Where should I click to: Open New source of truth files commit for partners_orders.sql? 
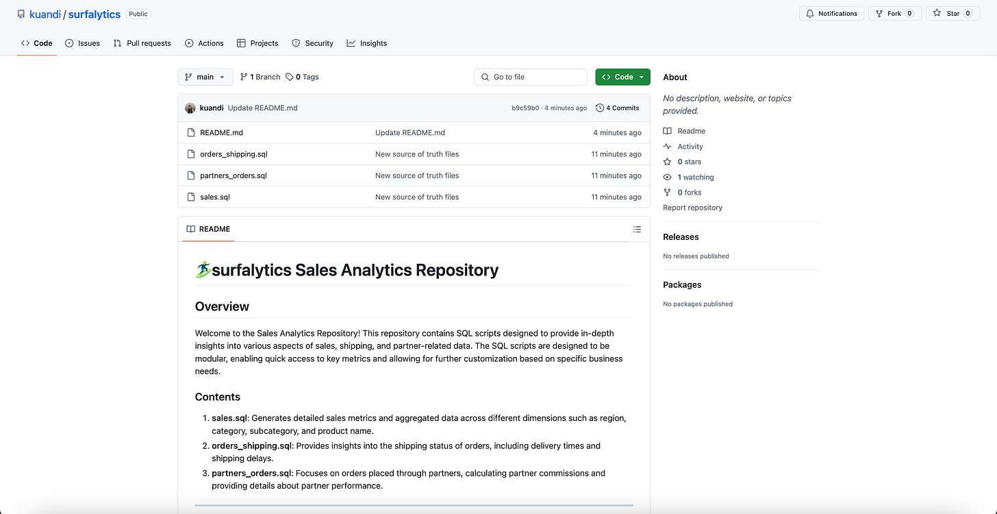[x=417, y=175]
